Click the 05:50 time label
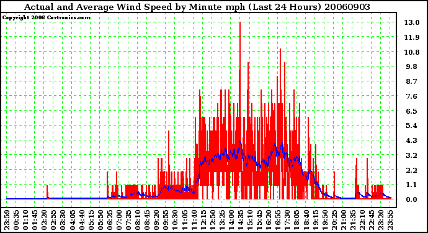Screen dimensions: 428x233 tap(100, 220)
